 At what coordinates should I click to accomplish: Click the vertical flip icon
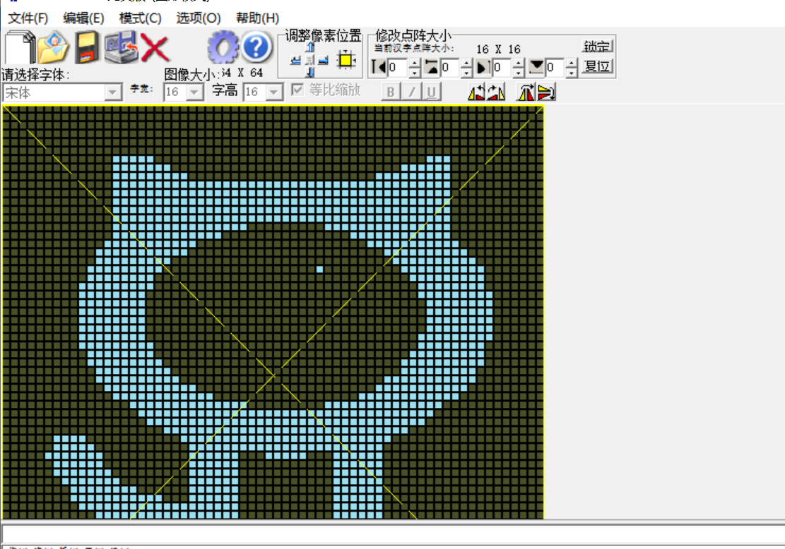click(x=546, y=92)
